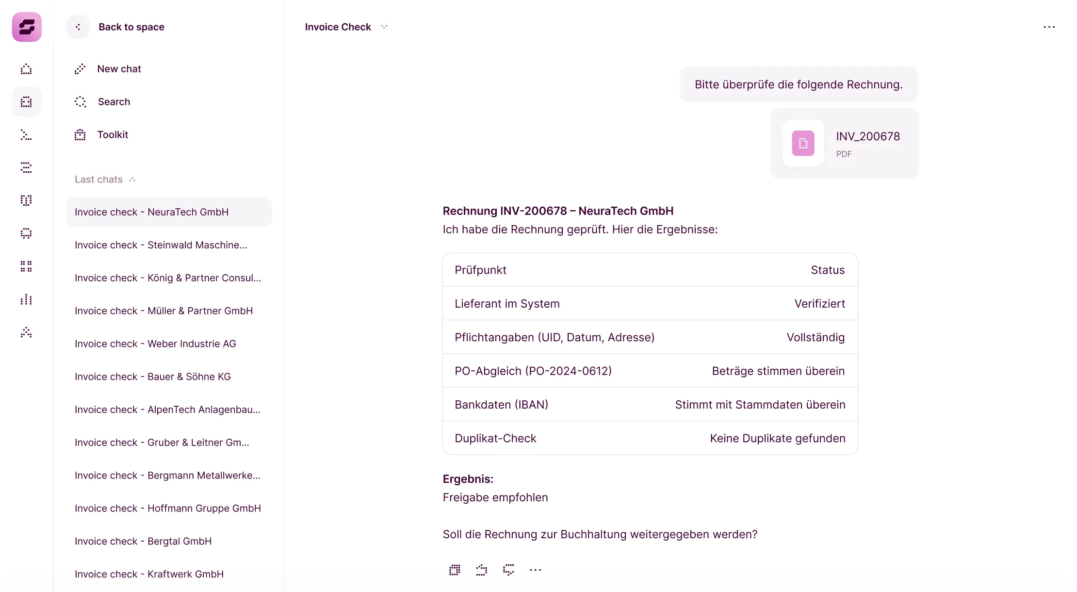Open the bar chart analytics icon

(x=26, y=299)
